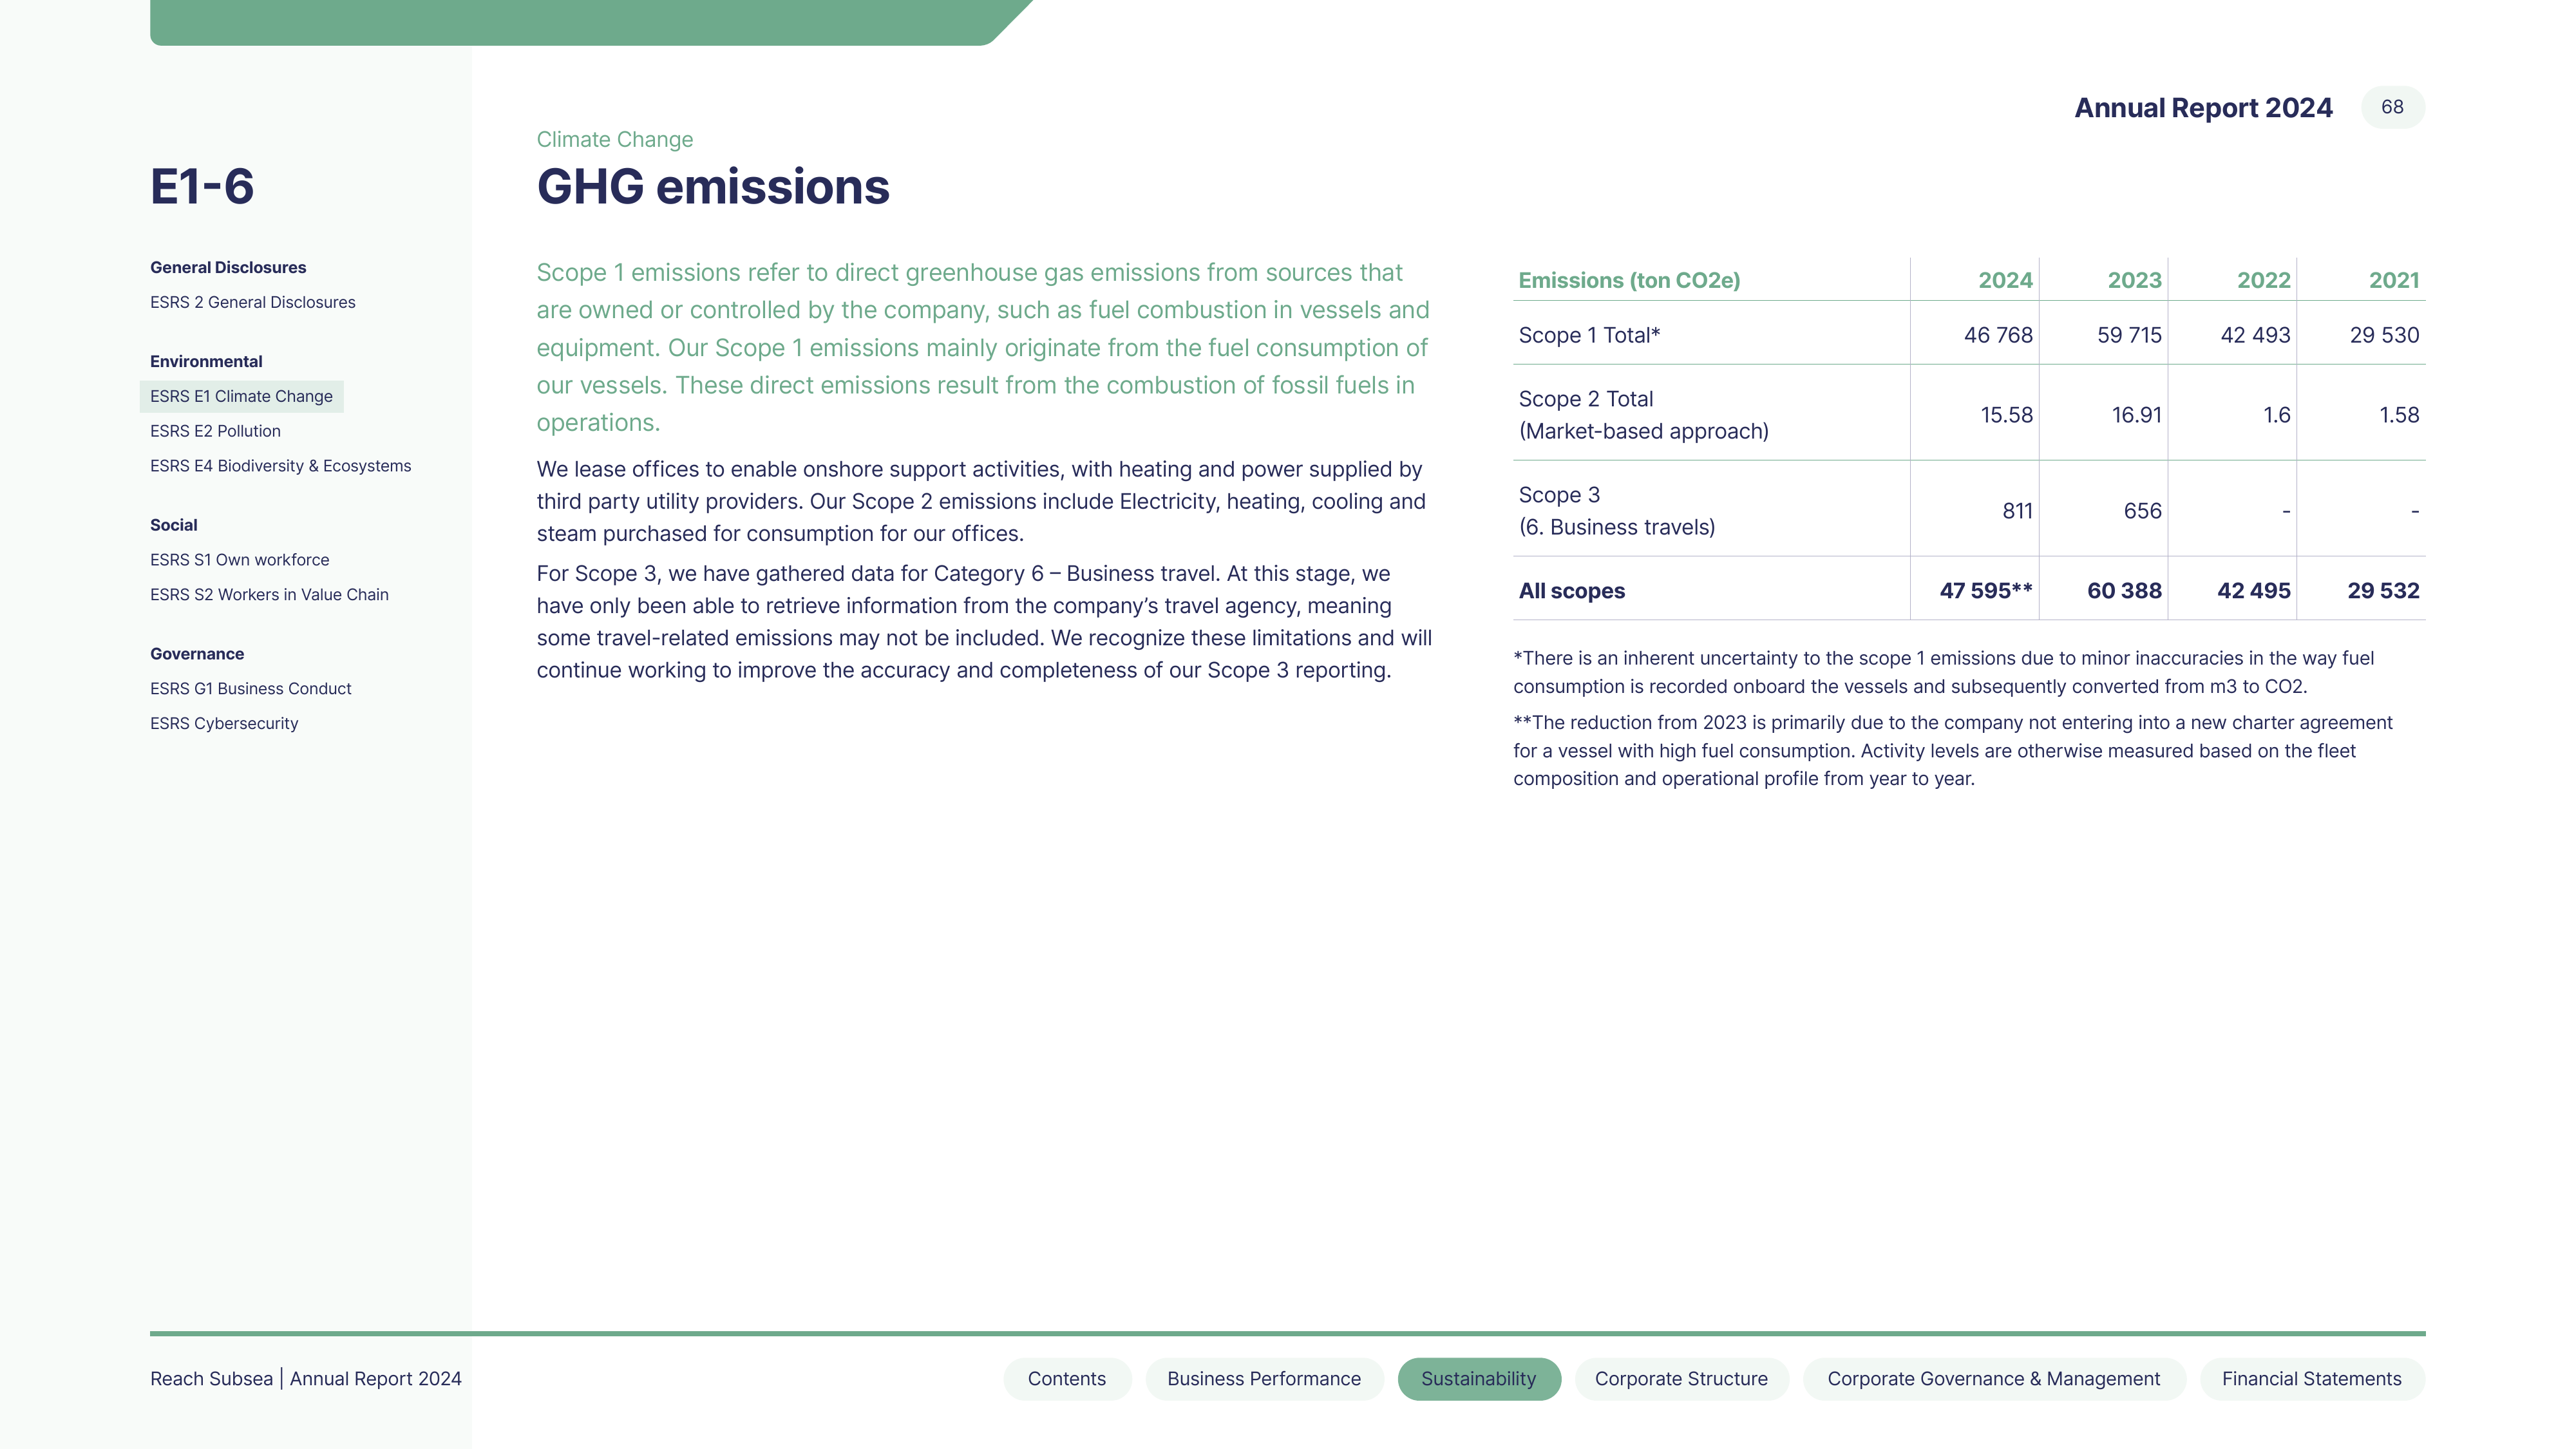Click Scope 2 value 16.91
Screen dimensions: 2576x1449
[2136, 415]
